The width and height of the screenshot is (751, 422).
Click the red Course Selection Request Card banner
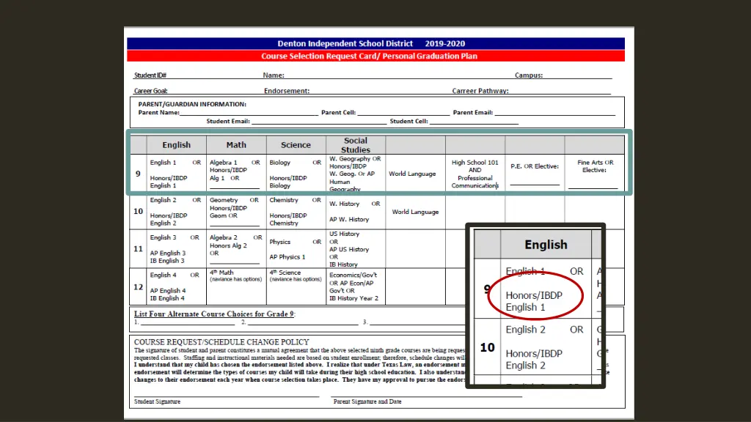(375, 56)
